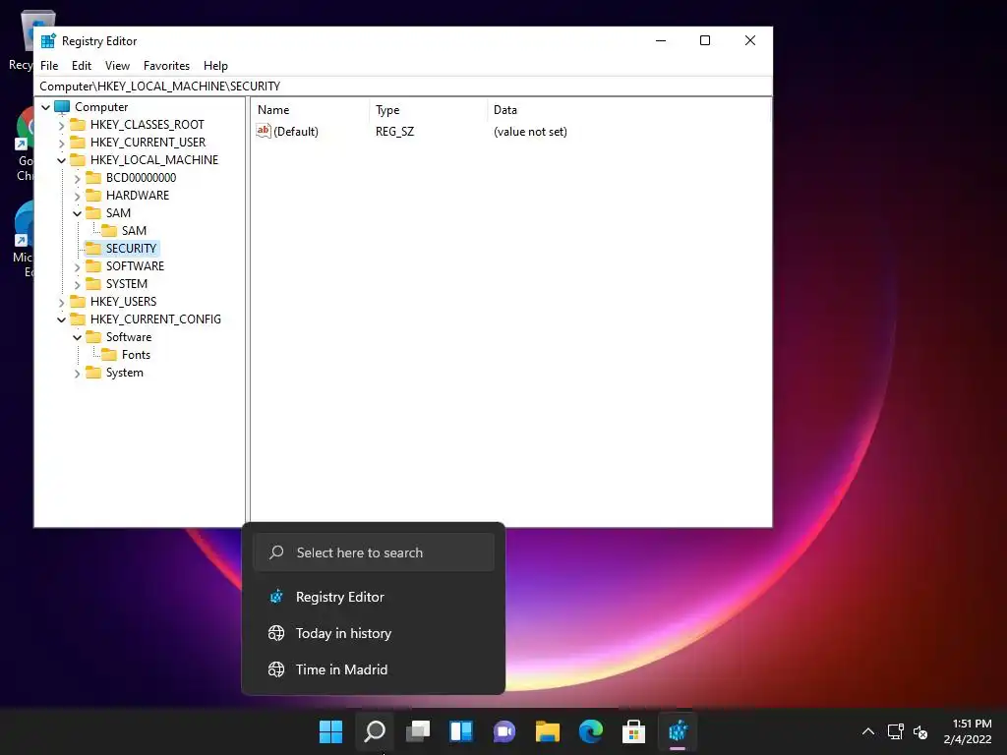Expand the HARDWARE key

tap(77, 196)
